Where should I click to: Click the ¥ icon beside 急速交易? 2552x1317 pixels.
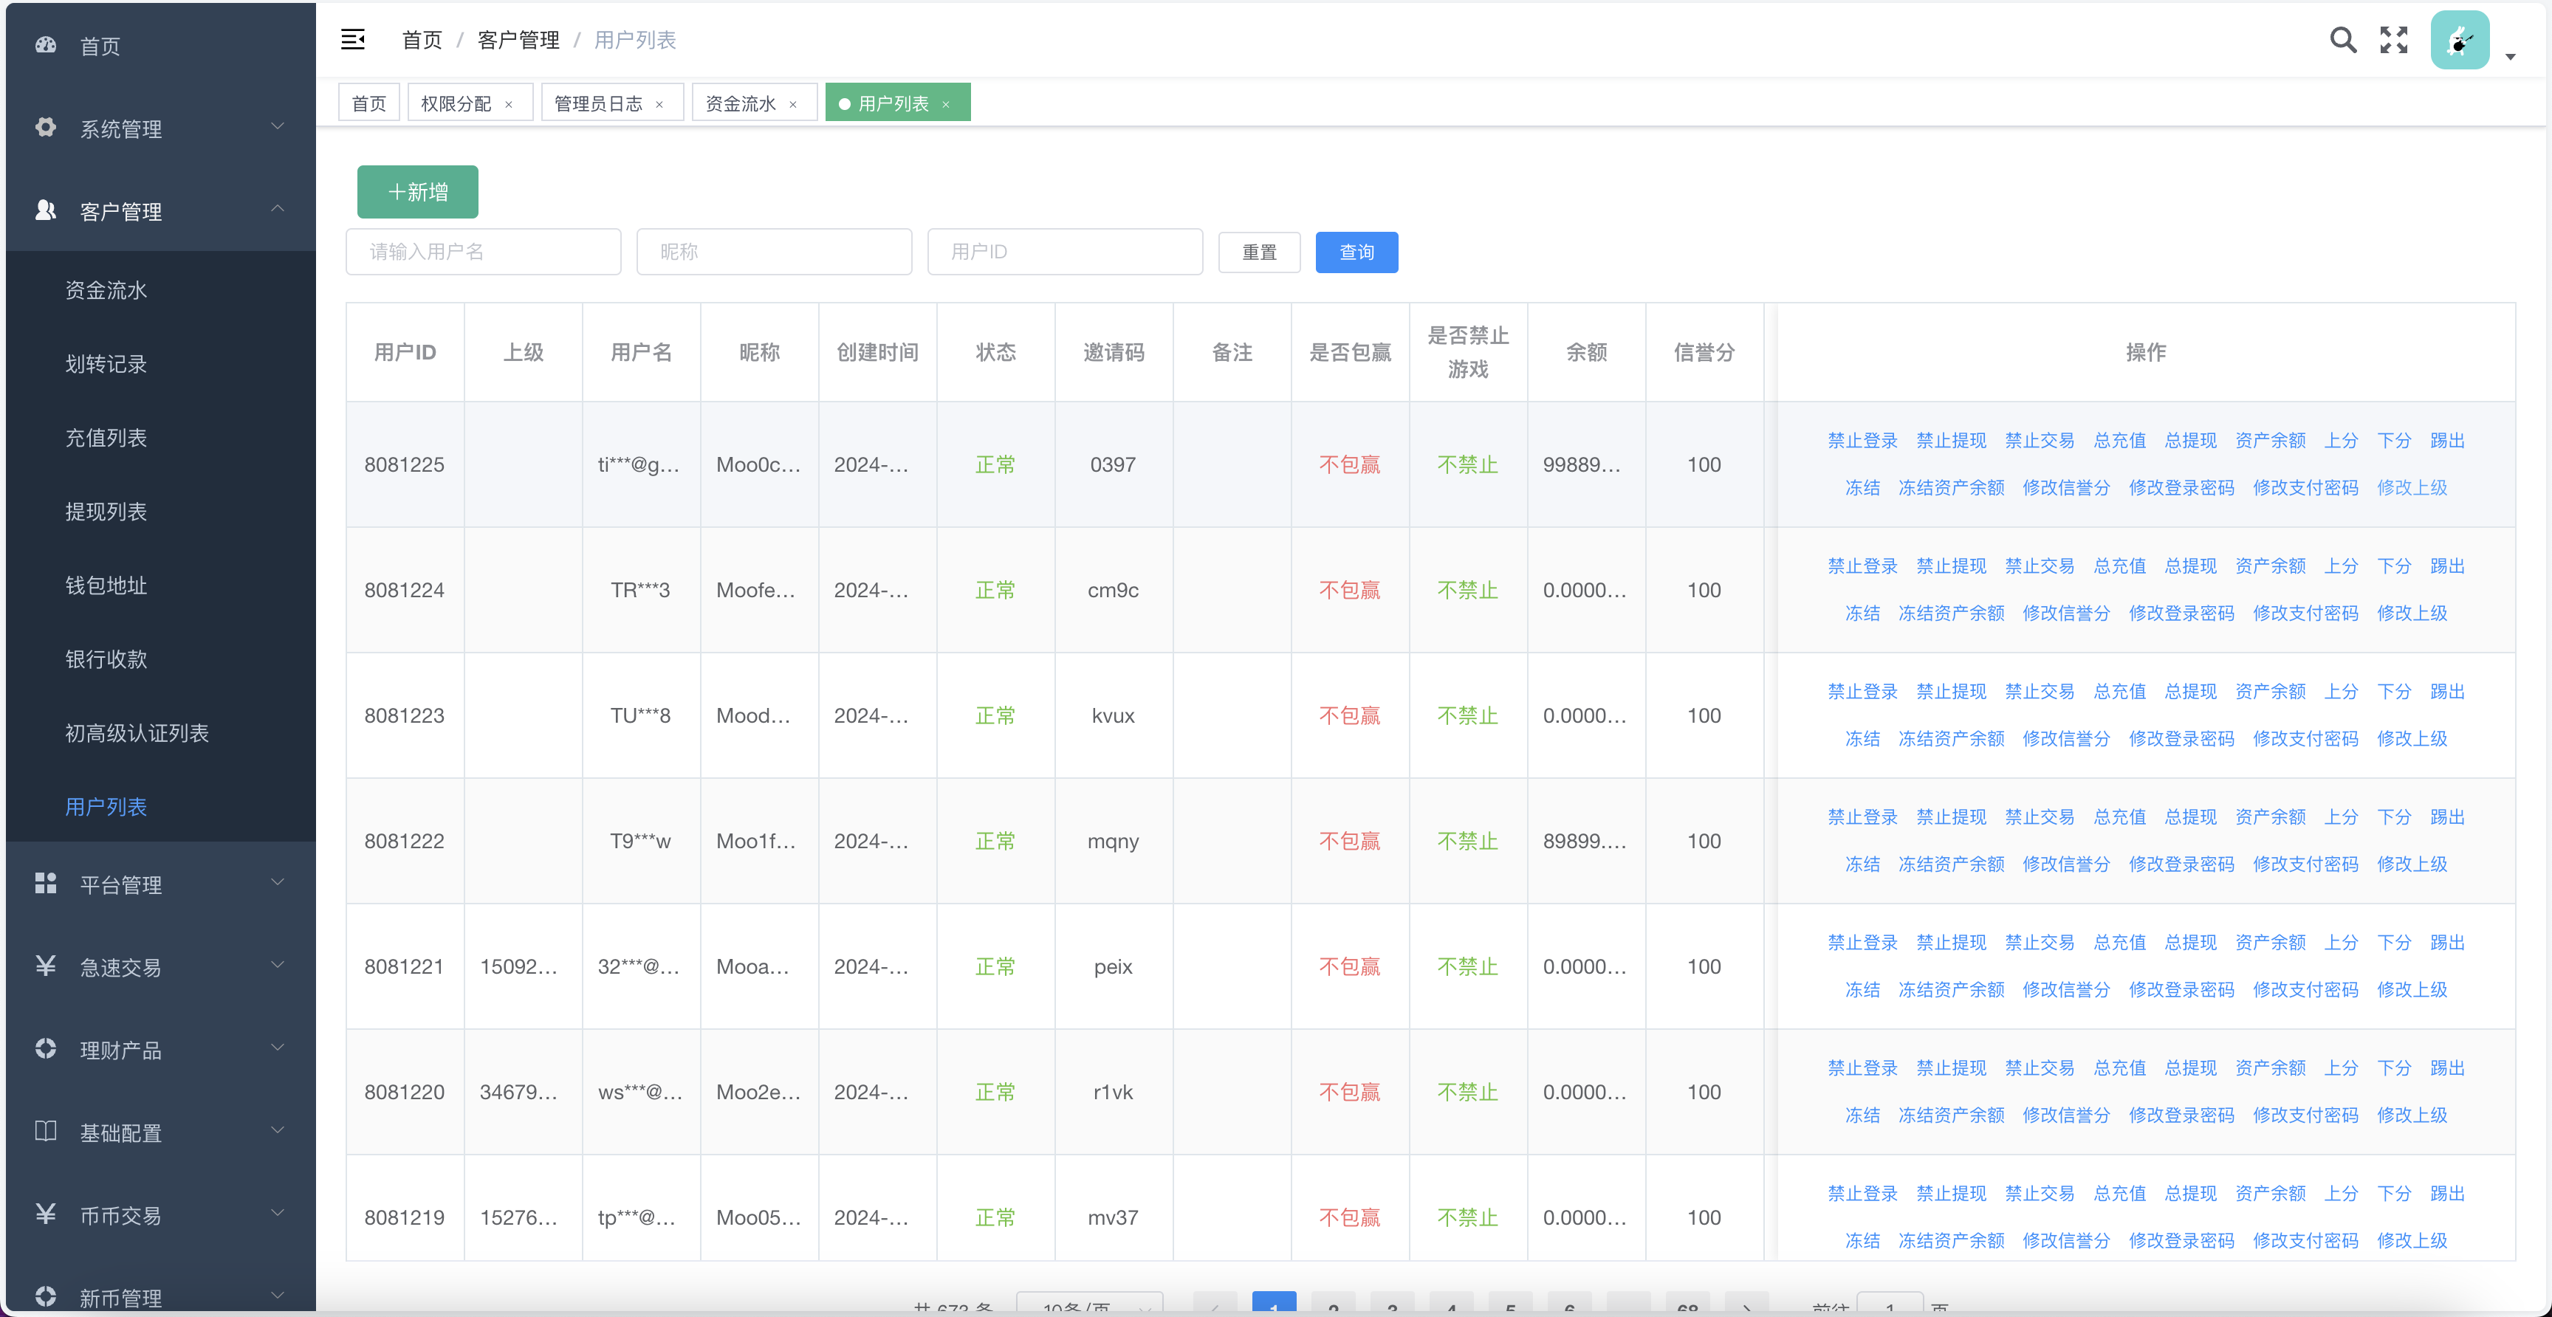coord(46,966)
